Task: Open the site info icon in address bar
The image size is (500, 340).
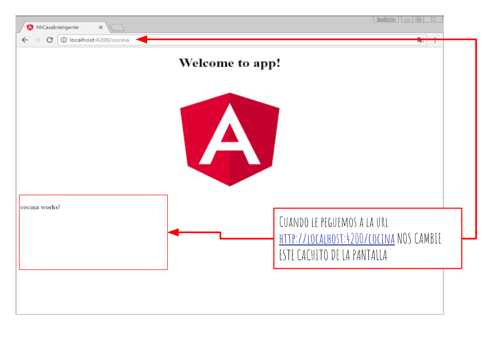Action: click(x=64, y=40)
